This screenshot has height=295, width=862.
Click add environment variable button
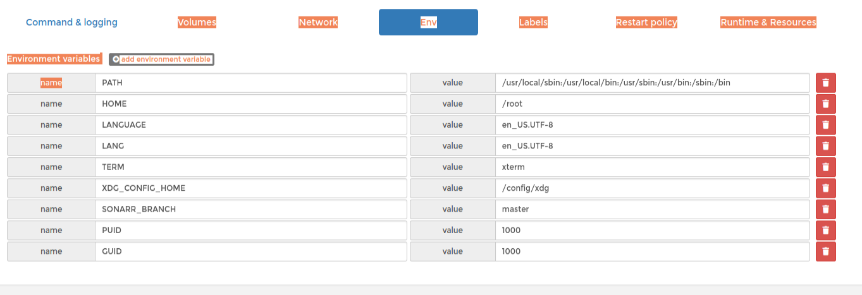click(x=161, y=59)
